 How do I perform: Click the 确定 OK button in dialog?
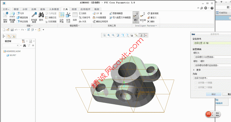point(214,94)
